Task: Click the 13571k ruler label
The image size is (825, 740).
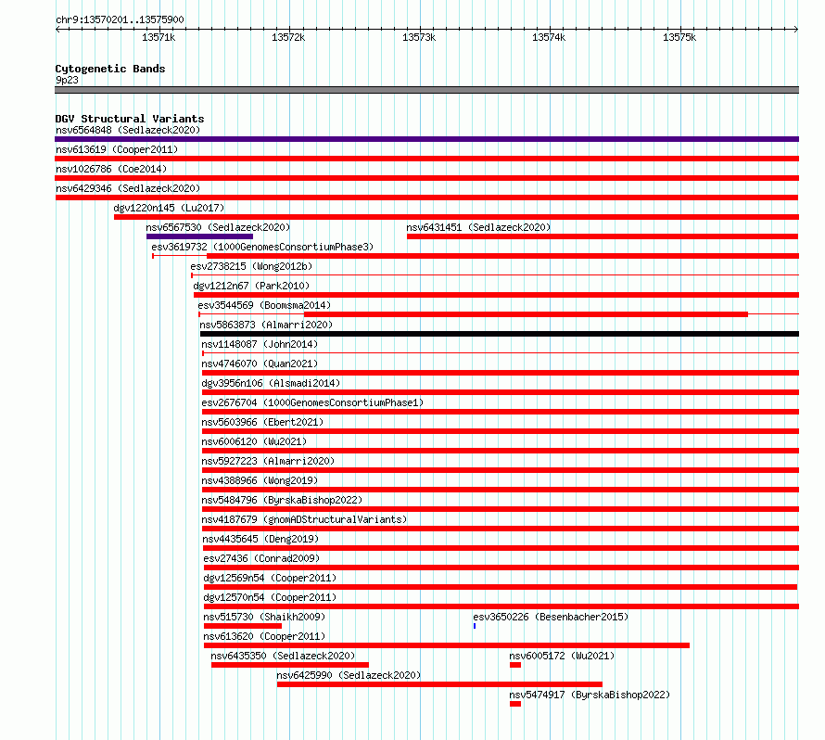Action: [159, 37]
